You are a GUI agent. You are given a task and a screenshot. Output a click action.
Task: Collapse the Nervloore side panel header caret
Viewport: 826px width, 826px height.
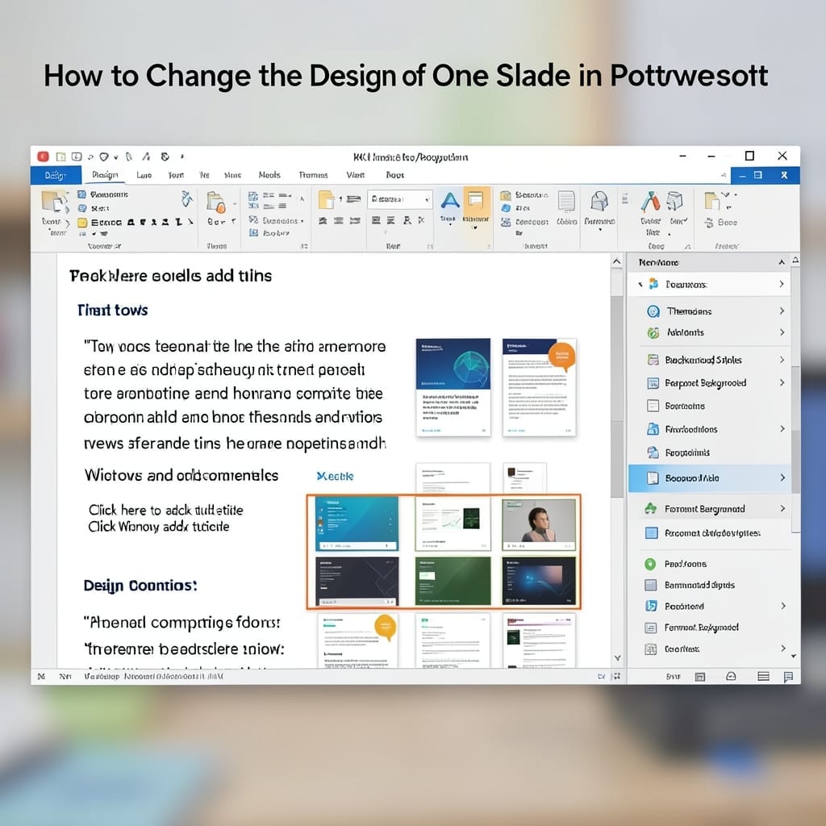tap(781, 262)
